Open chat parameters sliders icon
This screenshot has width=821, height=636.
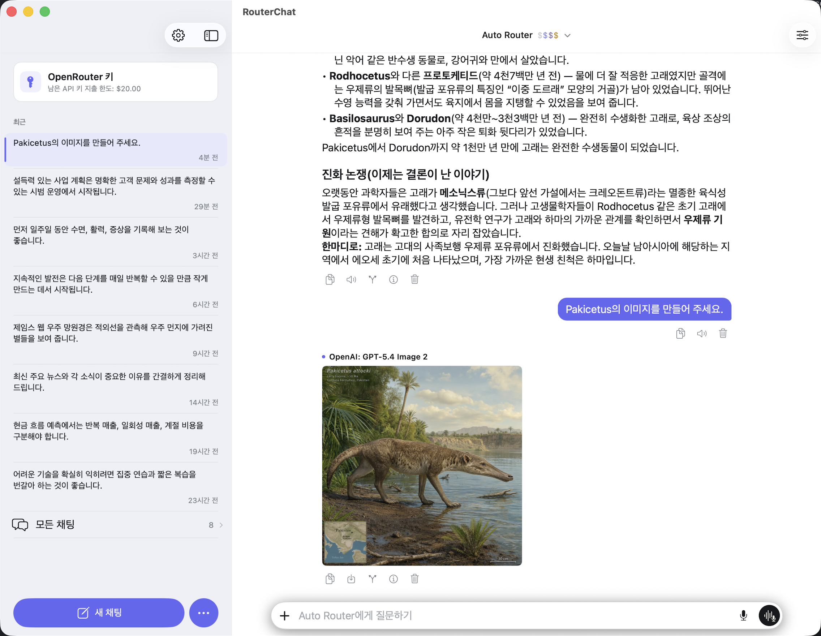click(x=802, y=35)
